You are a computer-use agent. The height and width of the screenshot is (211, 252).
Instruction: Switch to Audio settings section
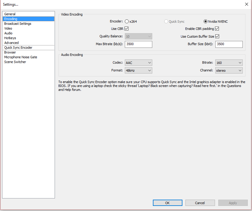click(28, 33)
